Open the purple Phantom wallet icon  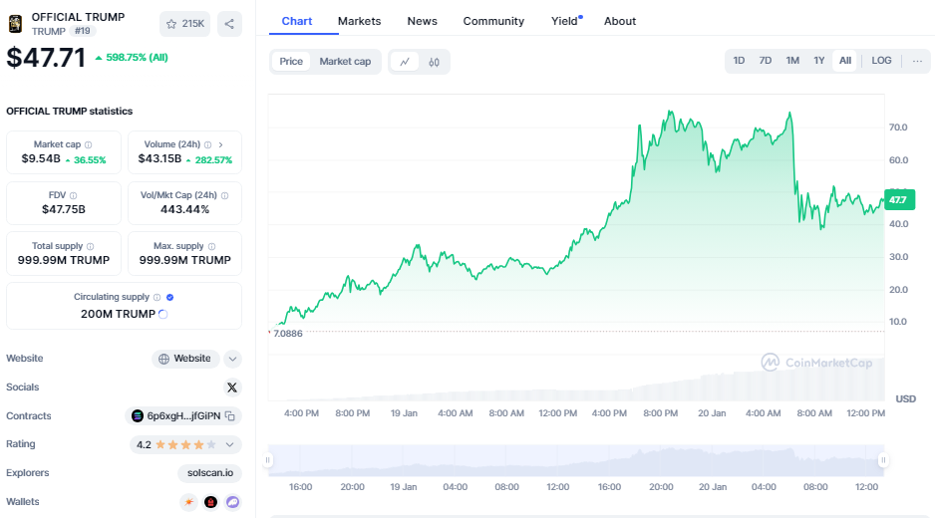click(x=232, y=502)
